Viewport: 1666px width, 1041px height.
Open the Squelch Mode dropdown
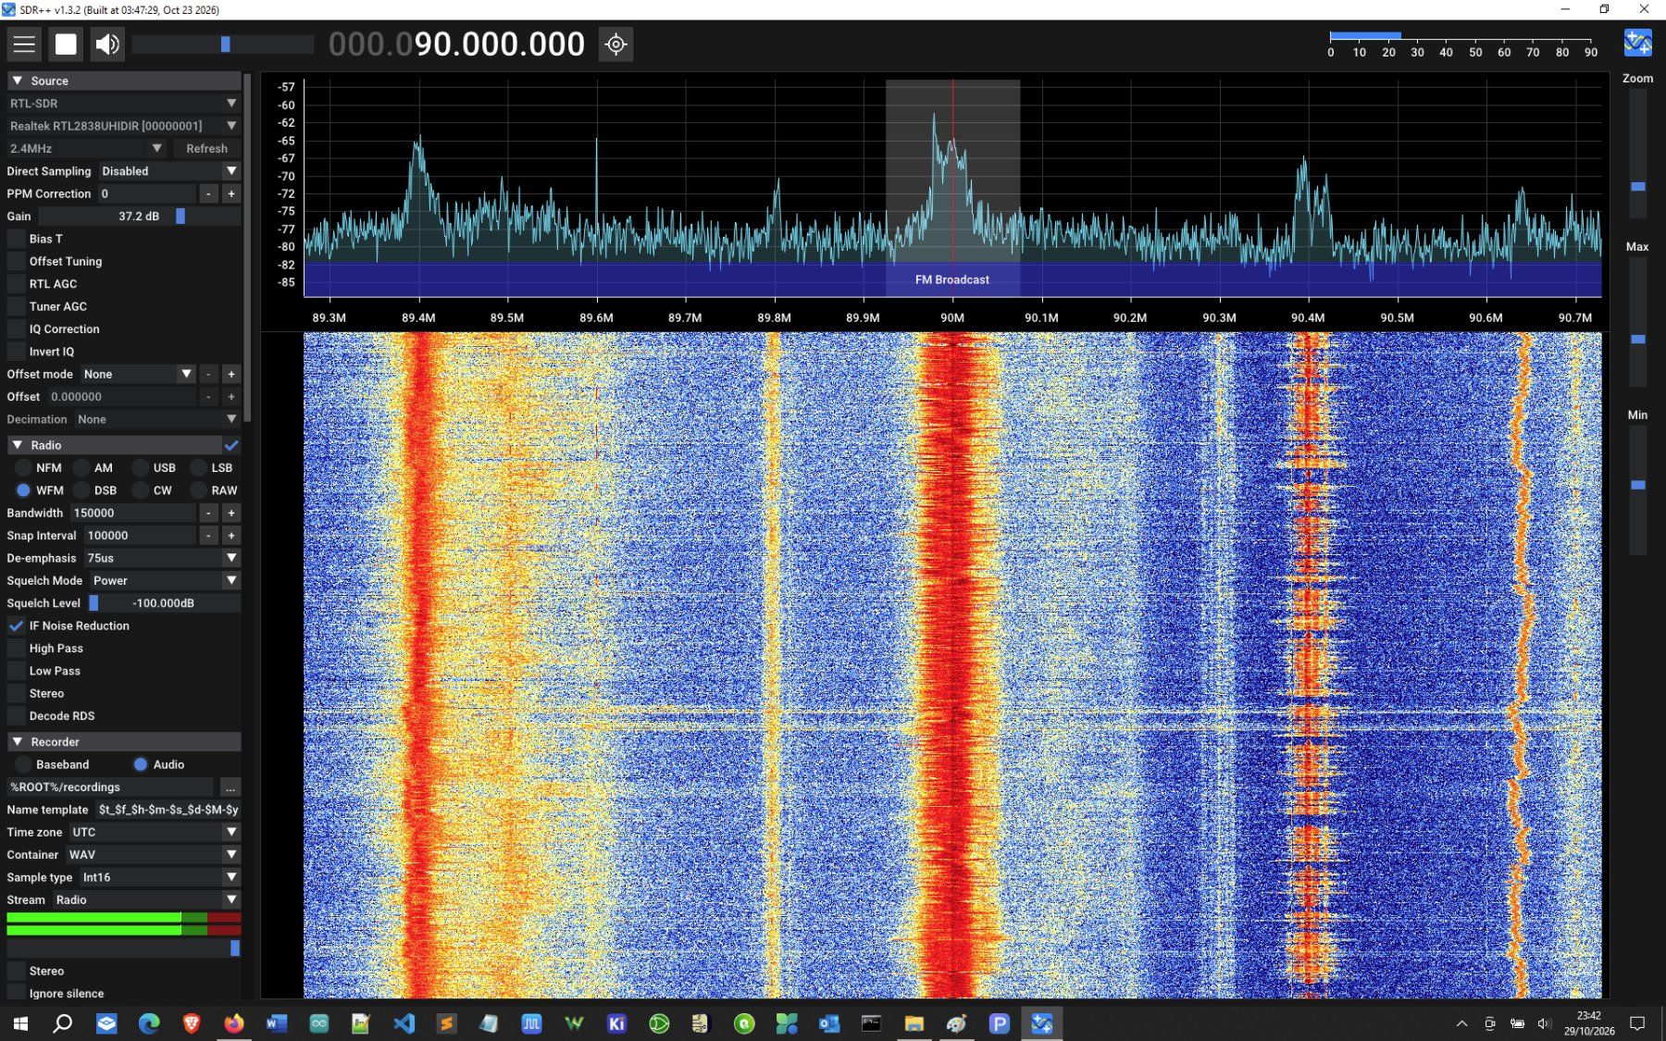165,580
